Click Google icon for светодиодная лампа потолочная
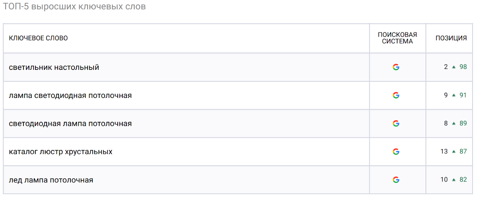This screenshot has width=479, height=203. point(396,123)
